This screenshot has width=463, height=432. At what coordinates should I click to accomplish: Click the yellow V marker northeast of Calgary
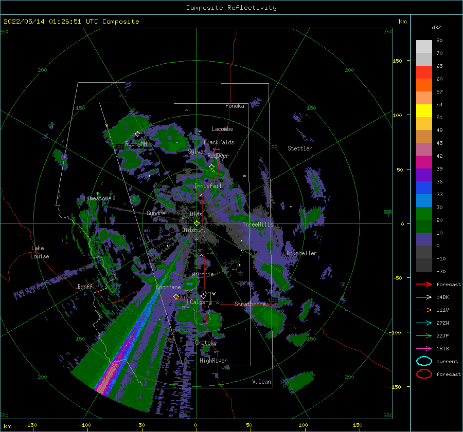point(214,294)
